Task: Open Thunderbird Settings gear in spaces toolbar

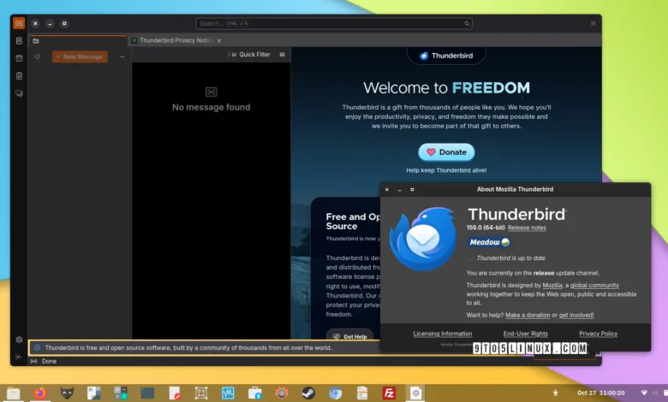Action: click(19, 340)
